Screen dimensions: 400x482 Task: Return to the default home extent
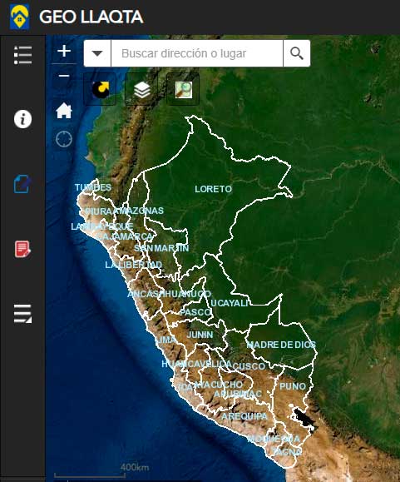64,111
